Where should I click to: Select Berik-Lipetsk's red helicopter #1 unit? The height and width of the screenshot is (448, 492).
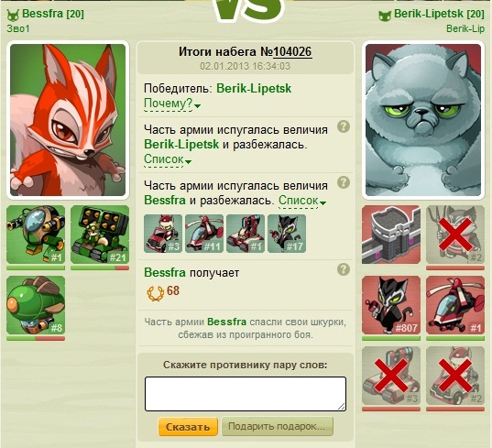(455, 305)
